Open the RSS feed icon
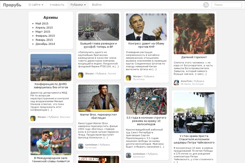 [206, 5]
